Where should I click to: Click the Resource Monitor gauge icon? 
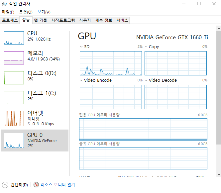[36, 185]
